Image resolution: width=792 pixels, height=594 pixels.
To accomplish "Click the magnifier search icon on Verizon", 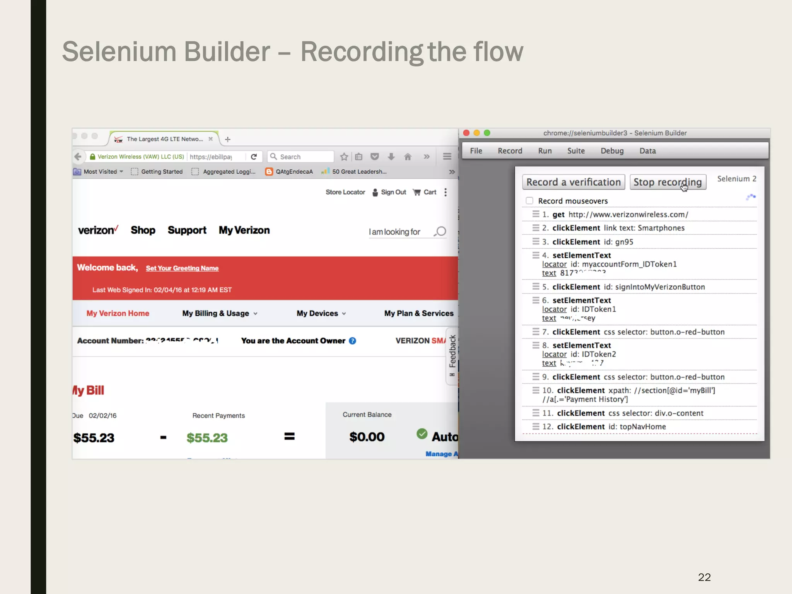I will (440, 232).
